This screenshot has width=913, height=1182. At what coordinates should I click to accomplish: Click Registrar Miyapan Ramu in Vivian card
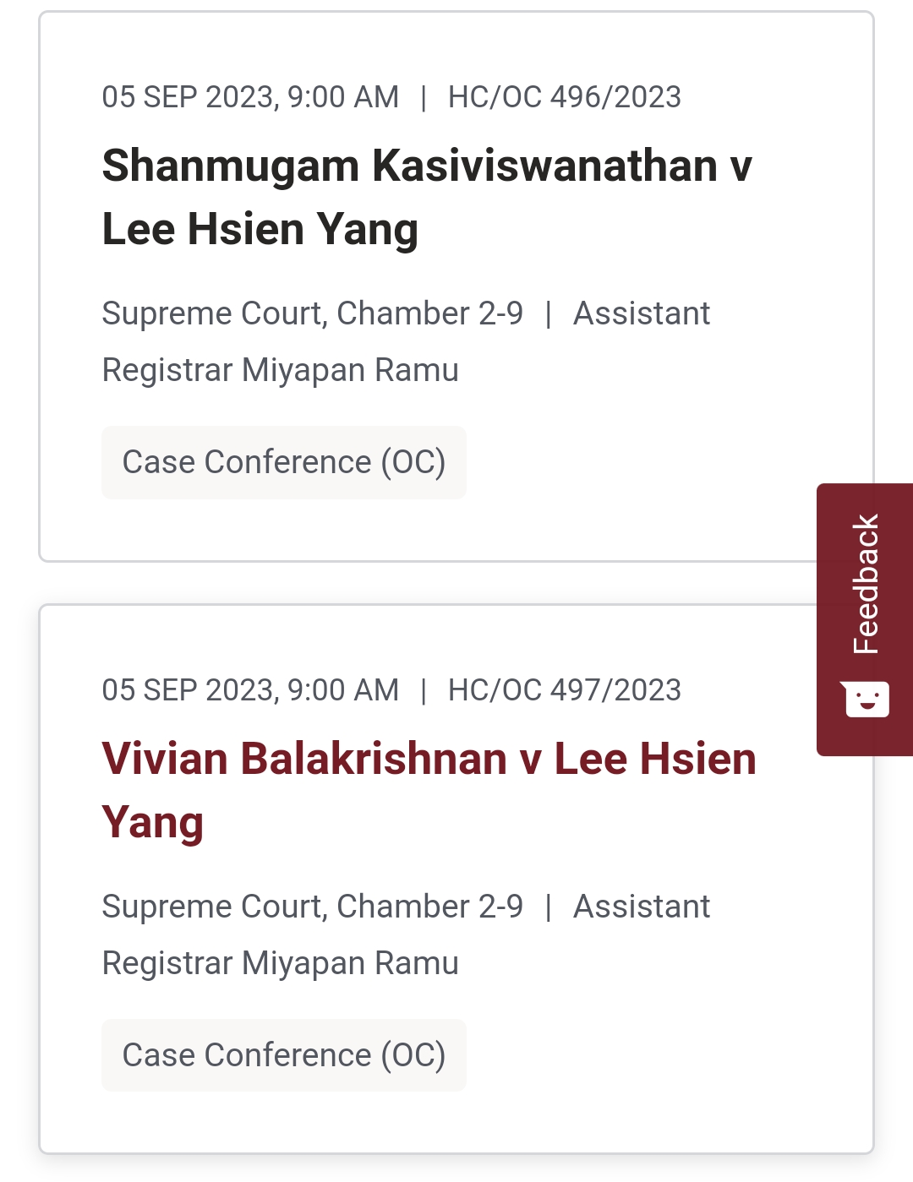[x=280, y=963]
